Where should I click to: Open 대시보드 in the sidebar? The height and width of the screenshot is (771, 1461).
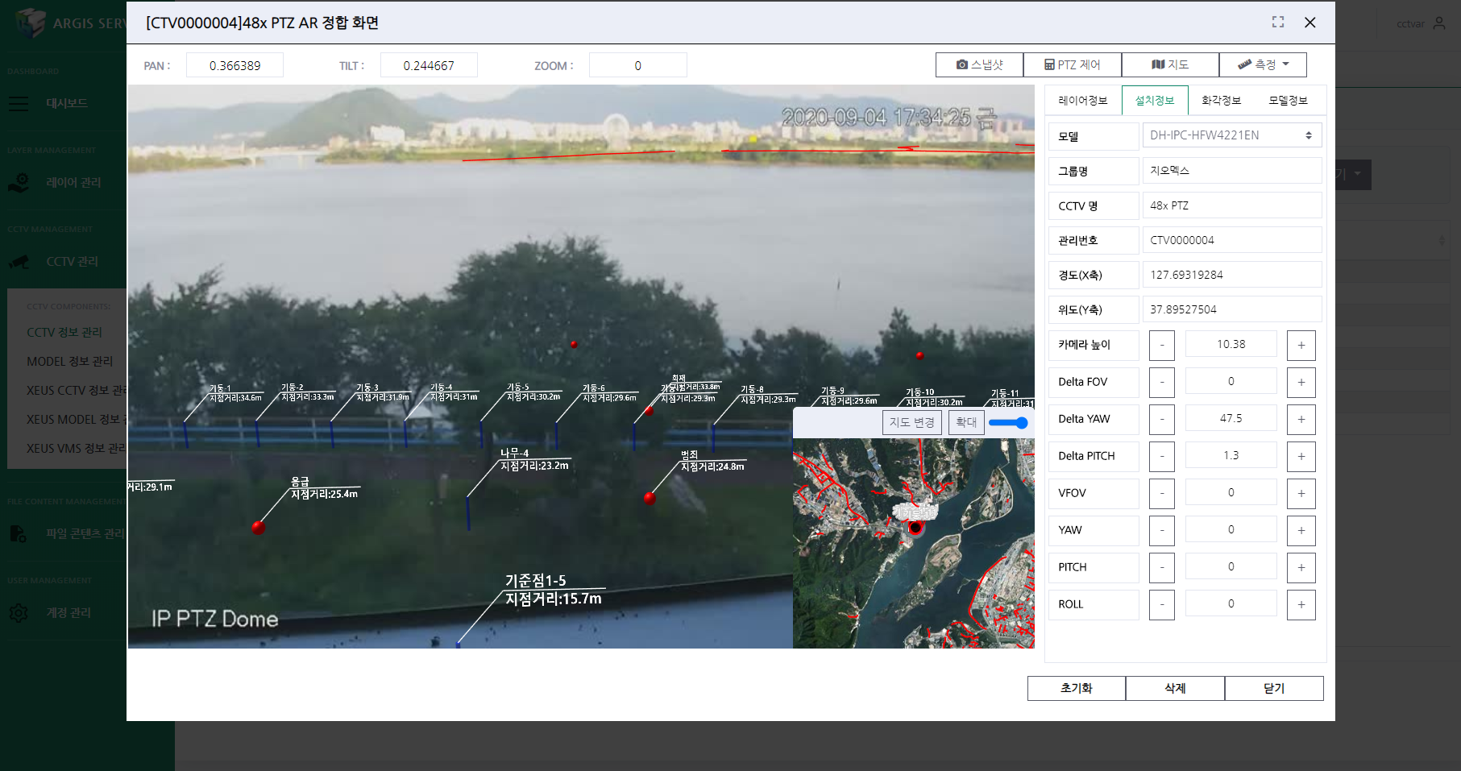tap(67, 103)
